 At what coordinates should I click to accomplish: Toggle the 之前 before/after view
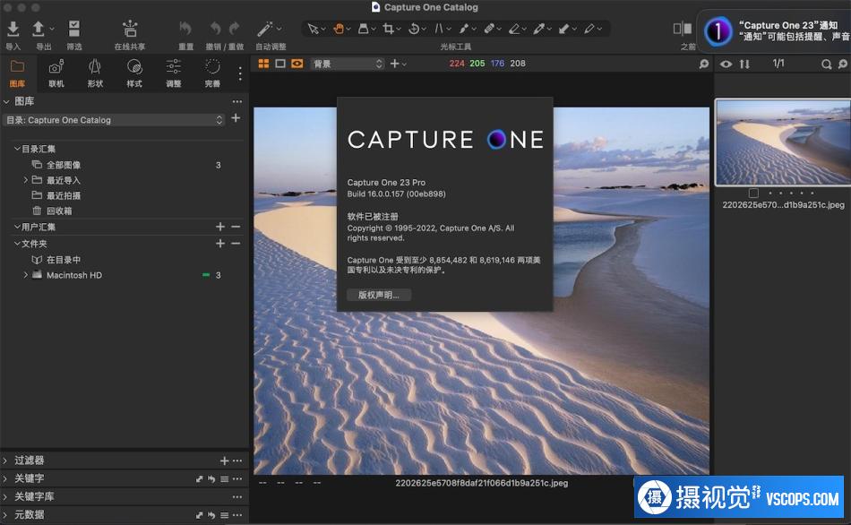point(683,29)
